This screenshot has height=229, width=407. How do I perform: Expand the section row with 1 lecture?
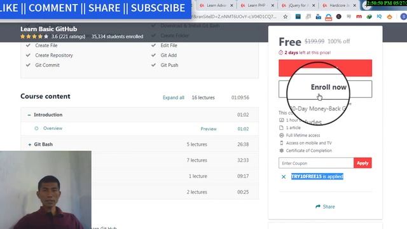[x=140, y=176]
